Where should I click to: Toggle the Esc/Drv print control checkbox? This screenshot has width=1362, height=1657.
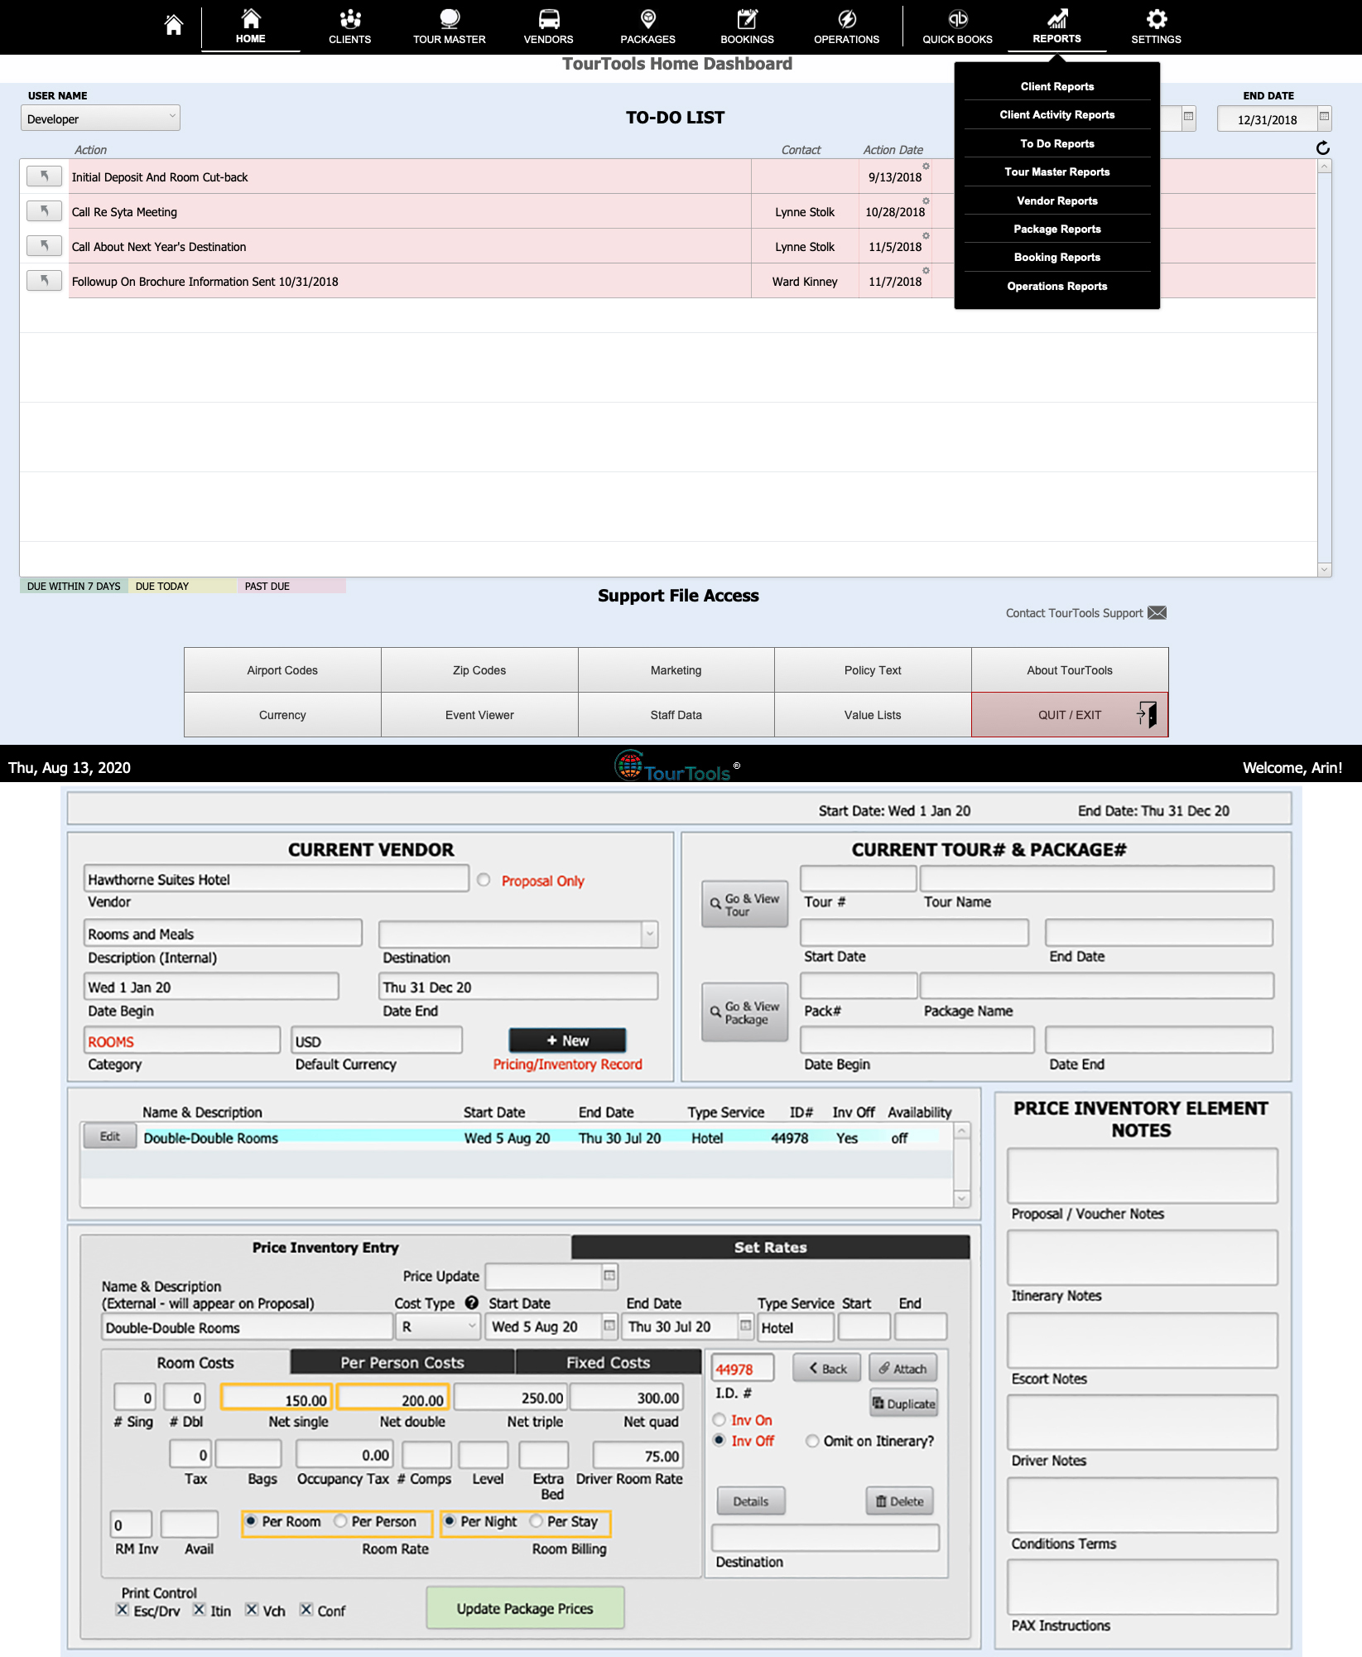point(123,1609)
